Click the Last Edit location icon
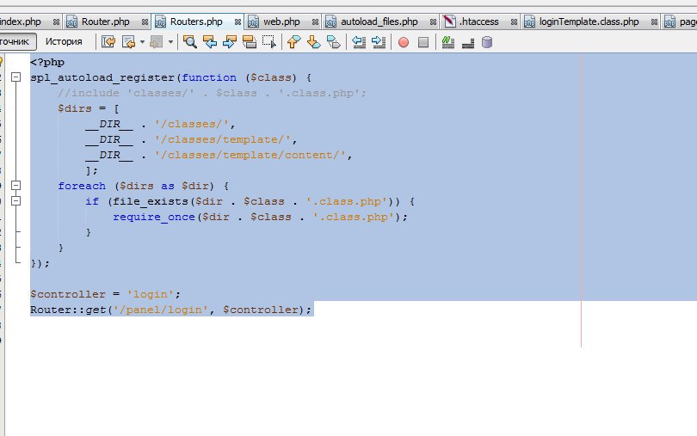The image size is (697, 436). tap(108, 42)
